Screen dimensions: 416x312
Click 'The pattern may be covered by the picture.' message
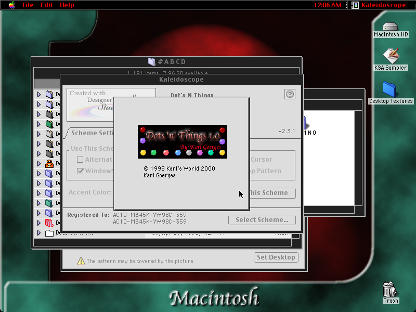pyautogui.click(x=140, y=262)
